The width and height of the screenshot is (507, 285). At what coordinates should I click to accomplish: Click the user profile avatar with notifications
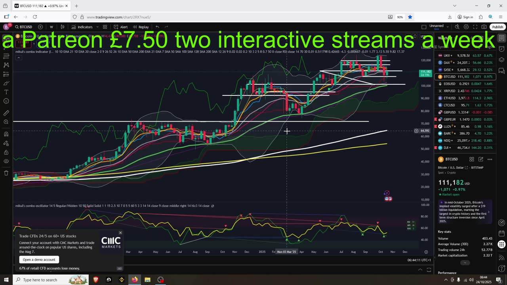(6, 27)
